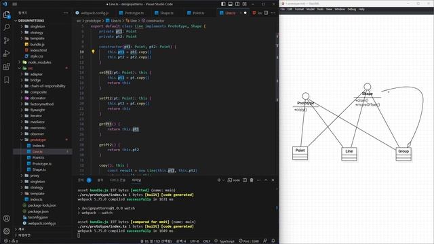Click the lightbulb quick fix icon

coord(93,52)
